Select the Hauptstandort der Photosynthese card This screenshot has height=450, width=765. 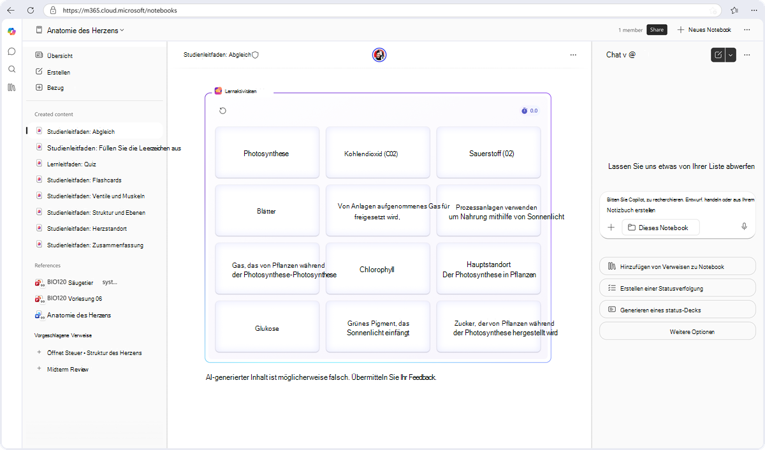[x=488, y=269]
